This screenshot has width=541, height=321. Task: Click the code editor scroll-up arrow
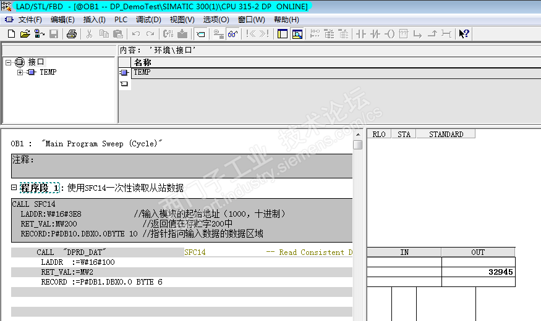358,135
